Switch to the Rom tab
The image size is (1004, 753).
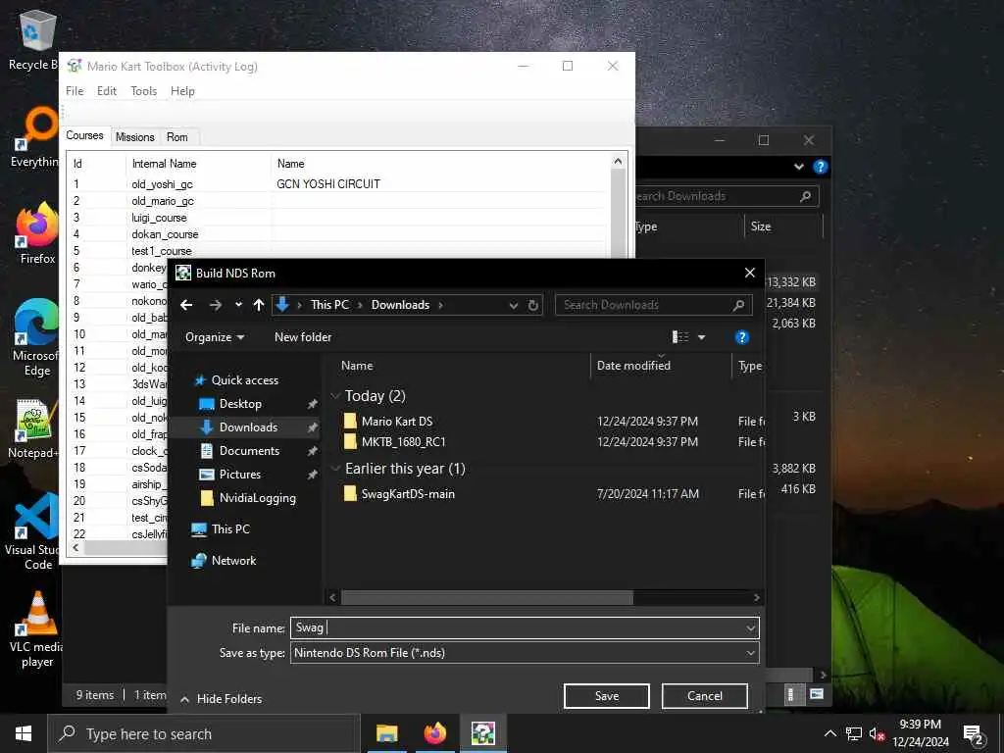[x=177, y=137]
